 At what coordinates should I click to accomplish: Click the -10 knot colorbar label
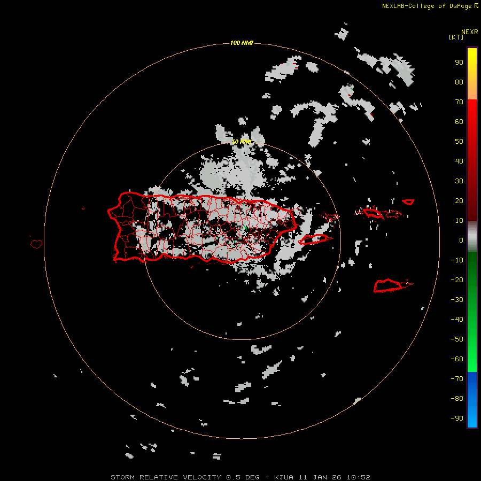pos(457,260)
